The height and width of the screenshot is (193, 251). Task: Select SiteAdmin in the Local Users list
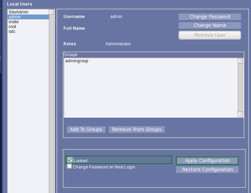tap(18, 12)
